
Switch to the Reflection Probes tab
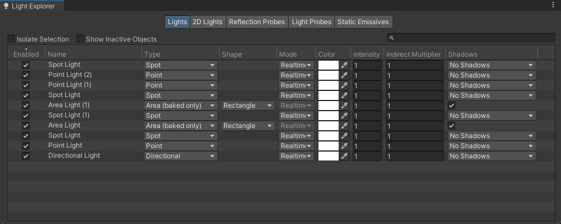point(257,22)
